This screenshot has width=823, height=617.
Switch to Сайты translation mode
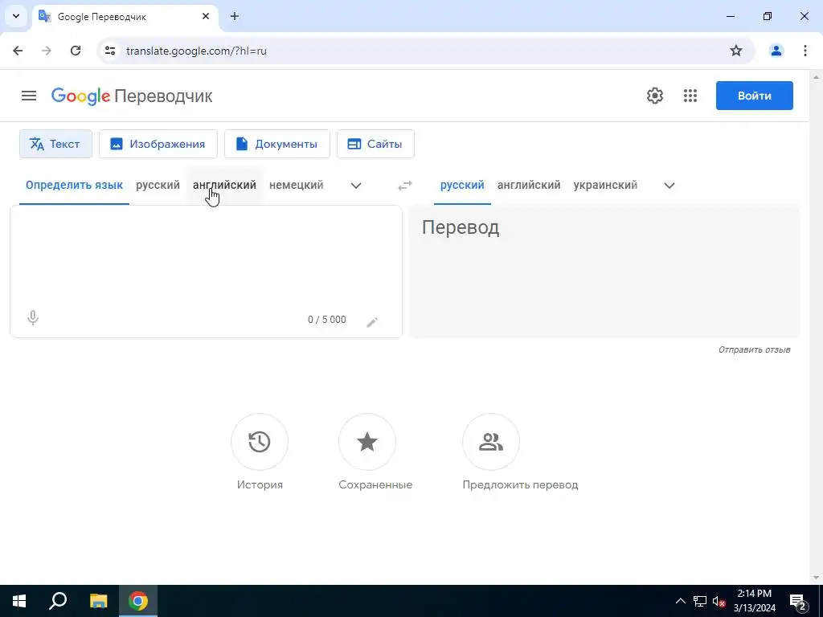tap(375, 144)
